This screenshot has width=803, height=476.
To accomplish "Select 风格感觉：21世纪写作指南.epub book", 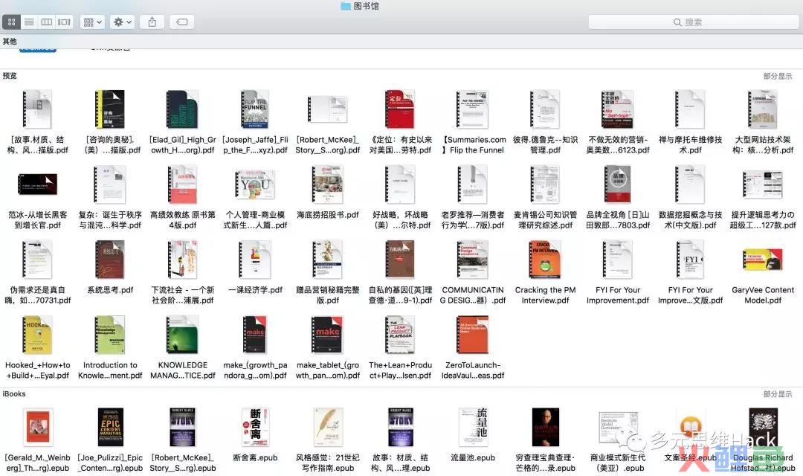I will tap(328, 428).
